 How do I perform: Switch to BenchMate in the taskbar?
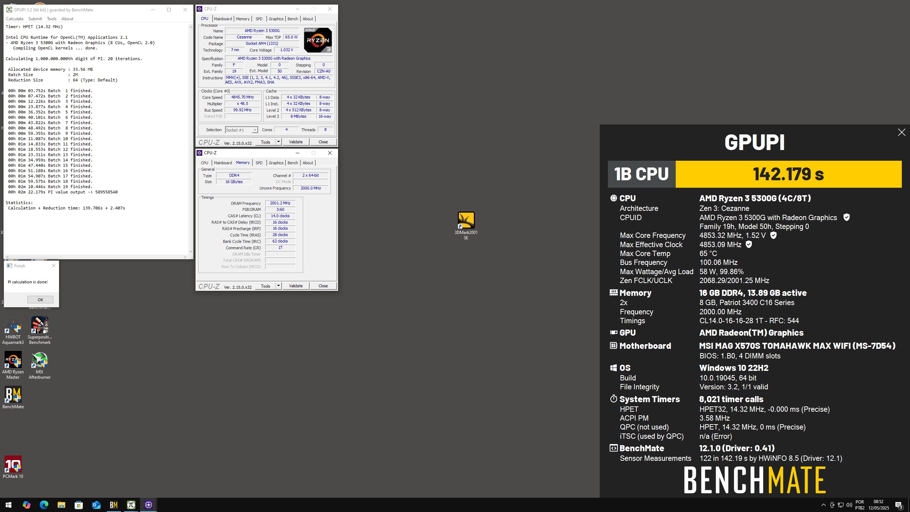pos(113,505)
